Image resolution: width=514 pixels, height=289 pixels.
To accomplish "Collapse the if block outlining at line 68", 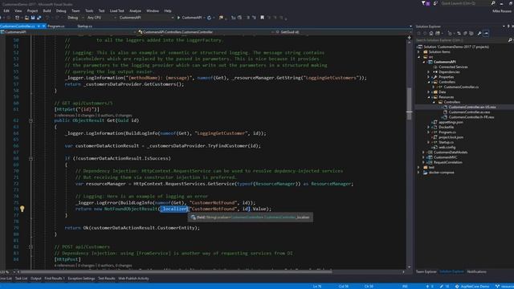I will [31, 158].
